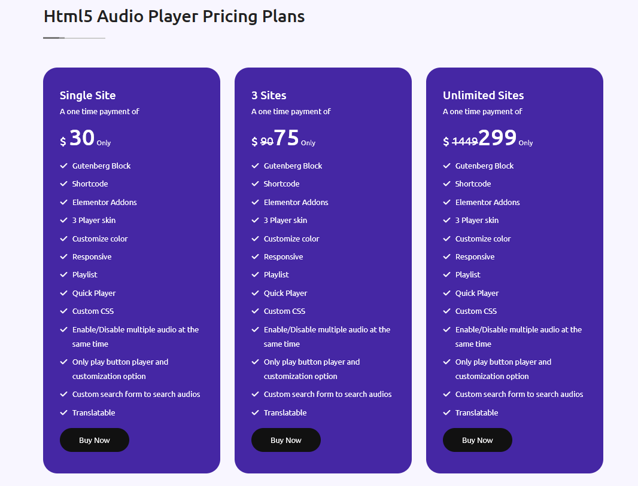Click the 3 Sites plan heading

click(x=269, y=95)
